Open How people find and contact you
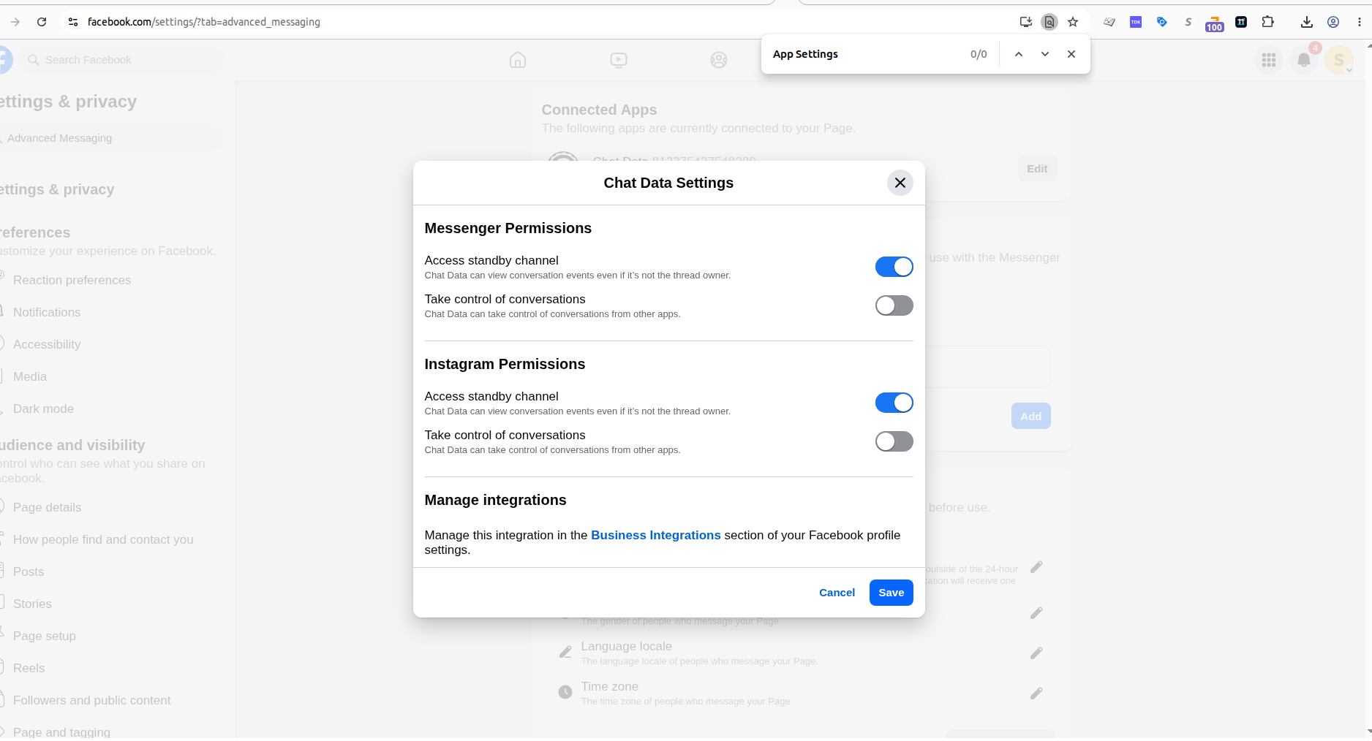The height and width of the screenshot is (741, 1372). [103, 539]
